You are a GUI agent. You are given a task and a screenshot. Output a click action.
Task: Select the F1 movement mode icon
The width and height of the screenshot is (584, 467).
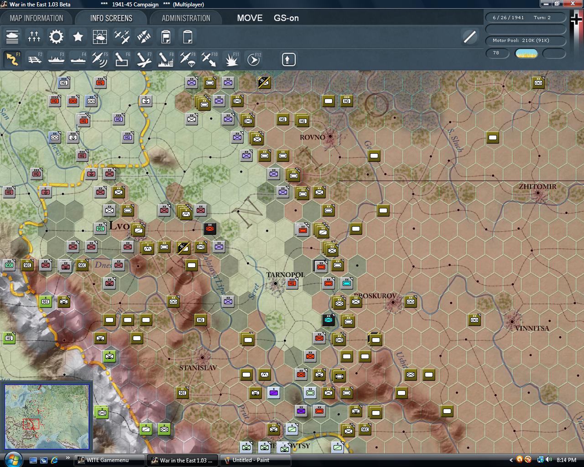coord(12,59)
